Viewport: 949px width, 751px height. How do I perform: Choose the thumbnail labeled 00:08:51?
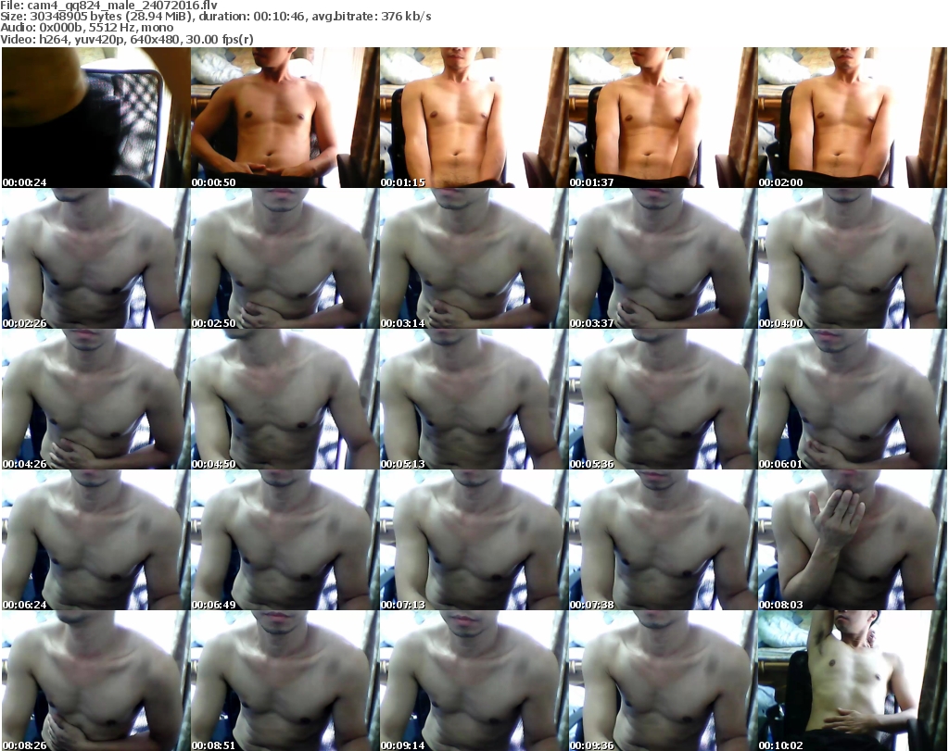click(x=285, y=681)
